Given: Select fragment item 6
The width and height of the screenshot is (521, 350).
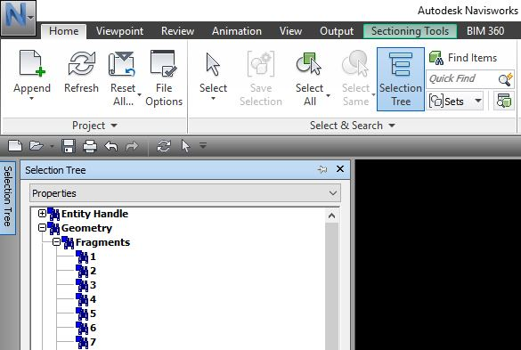Looking at the screenshot, I should 93,328.
